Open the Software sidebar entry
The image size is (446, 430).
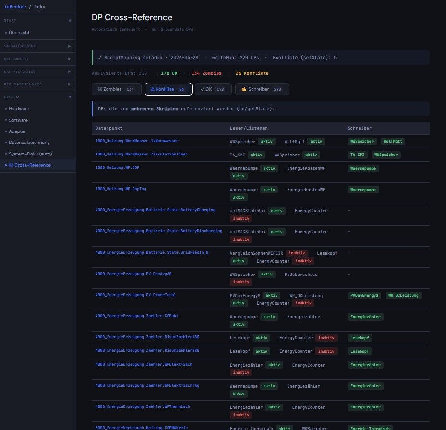(x=18, y=120)
